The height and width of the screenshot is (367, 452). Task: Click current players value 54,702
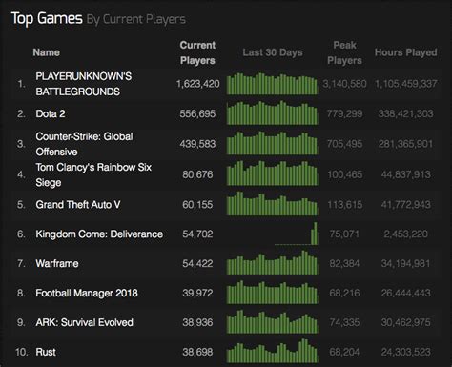(197, 234)
